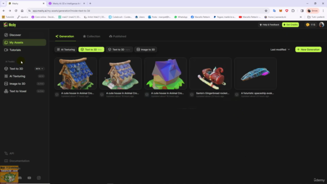
Task: Open a new browser tab
Action: point(90,4)
